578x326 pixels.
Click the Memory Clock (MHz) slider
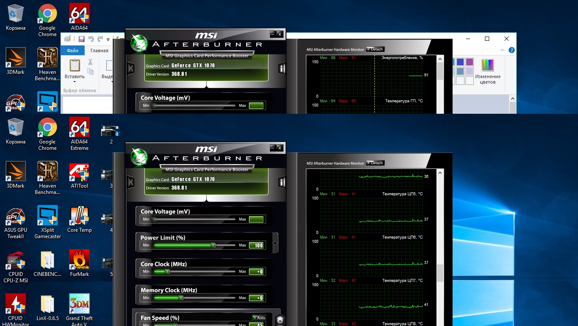point(195,298)
